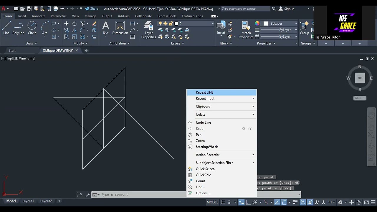Click the Share button in title bar
The width and height of the screenshot is (377, 212).
tap(92, 9)
